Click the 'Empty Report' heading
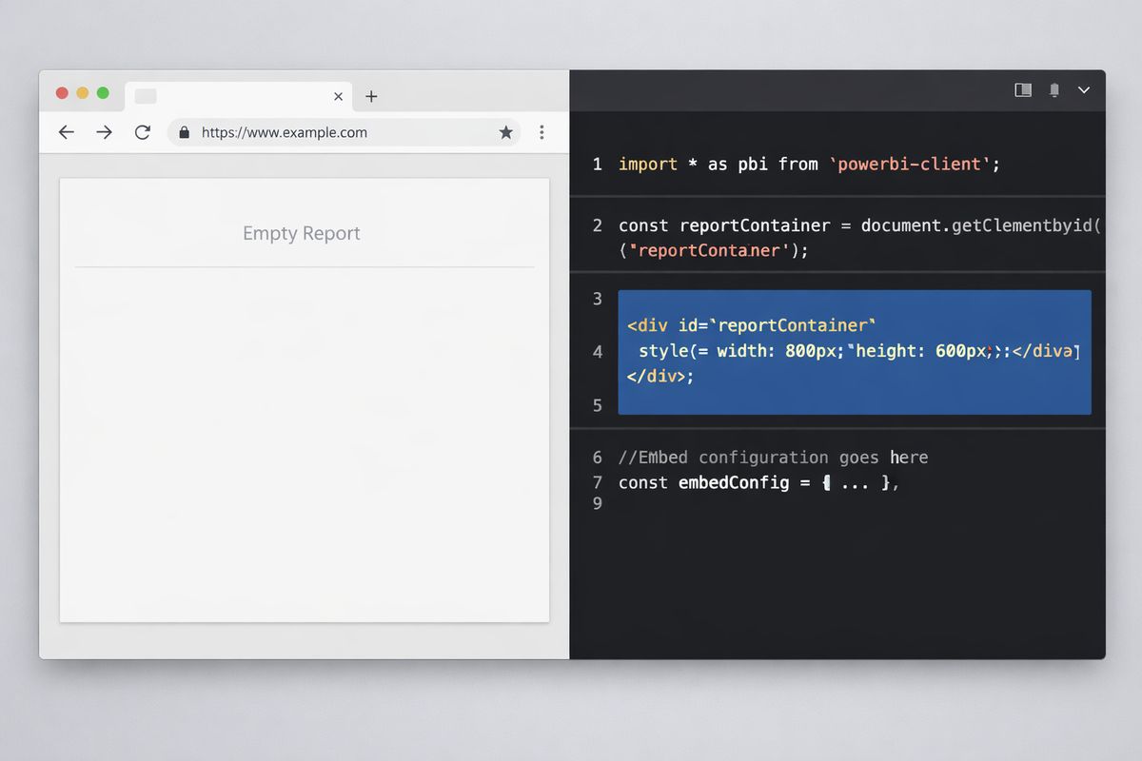Screen dimensions: 1142x761 point(302,233)
